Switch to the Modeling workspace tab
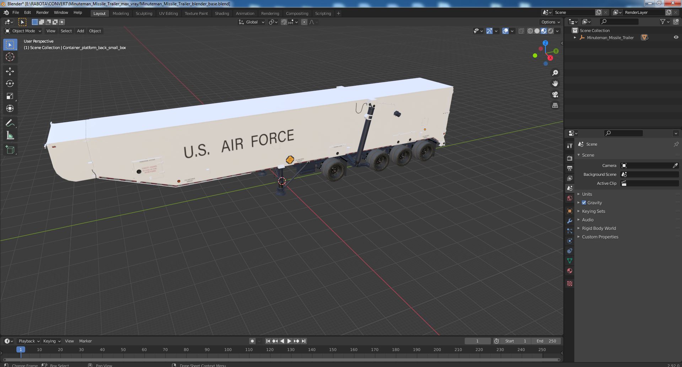The image size is (682, 367). (120, 14)
